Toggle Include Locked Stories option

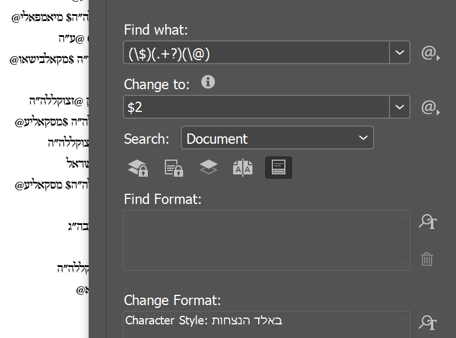173,168
